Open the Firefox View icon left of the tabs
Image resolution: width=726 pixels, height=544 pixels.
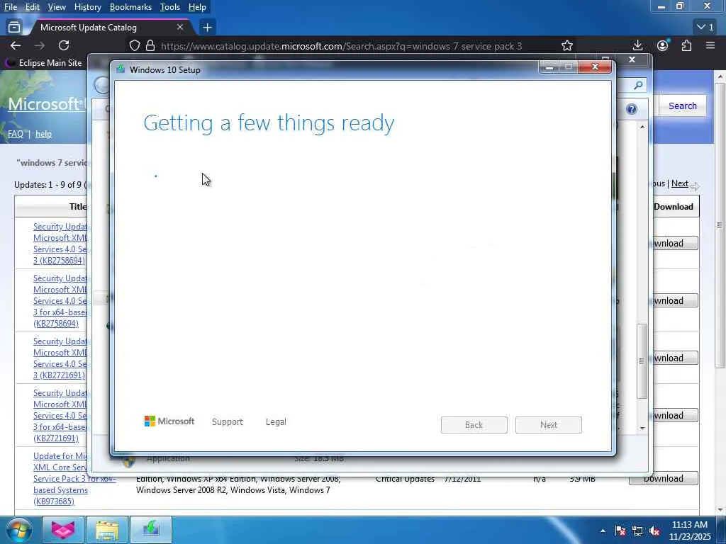coord(14,28)
